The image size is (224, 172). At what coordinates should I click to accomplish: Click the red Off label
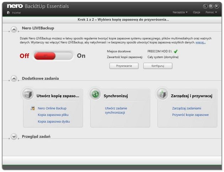(25, 56)
